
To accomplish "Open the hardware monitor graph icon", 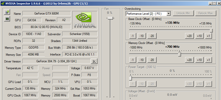I will (x=7, y=19).
